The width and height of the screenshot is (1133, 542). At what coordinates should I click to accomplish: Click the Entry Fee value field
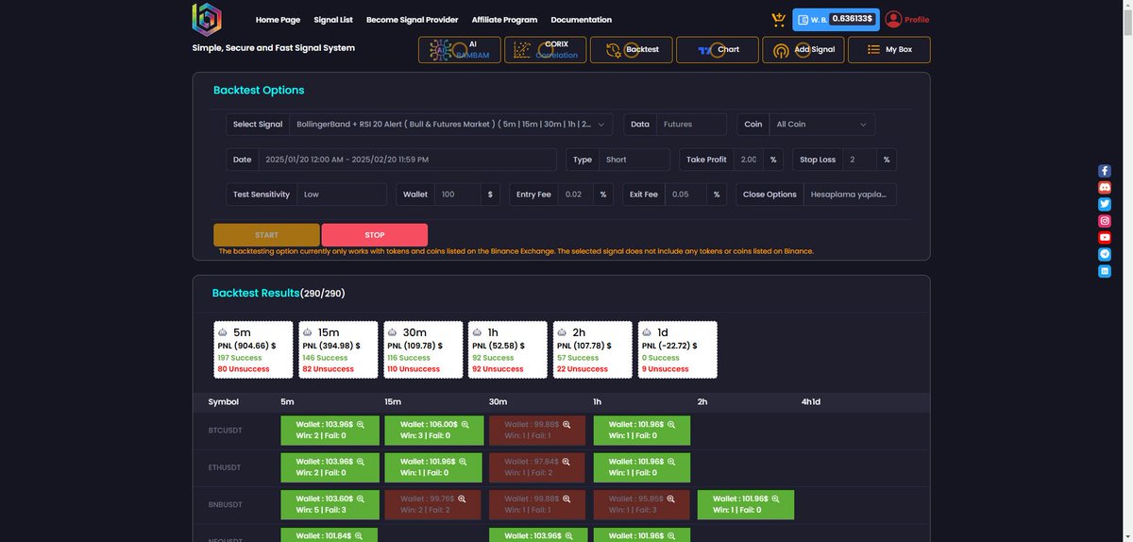coord(576,195)
